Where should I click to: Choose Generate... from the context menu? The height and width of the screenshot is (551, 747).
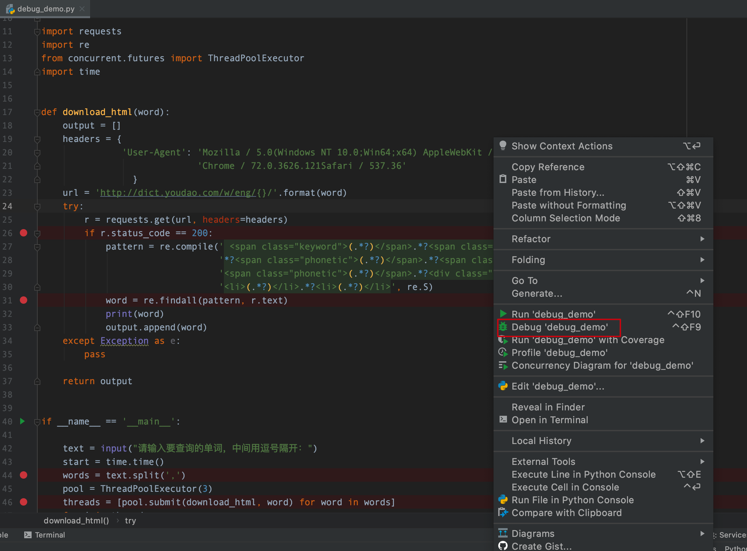coord(603,293)
